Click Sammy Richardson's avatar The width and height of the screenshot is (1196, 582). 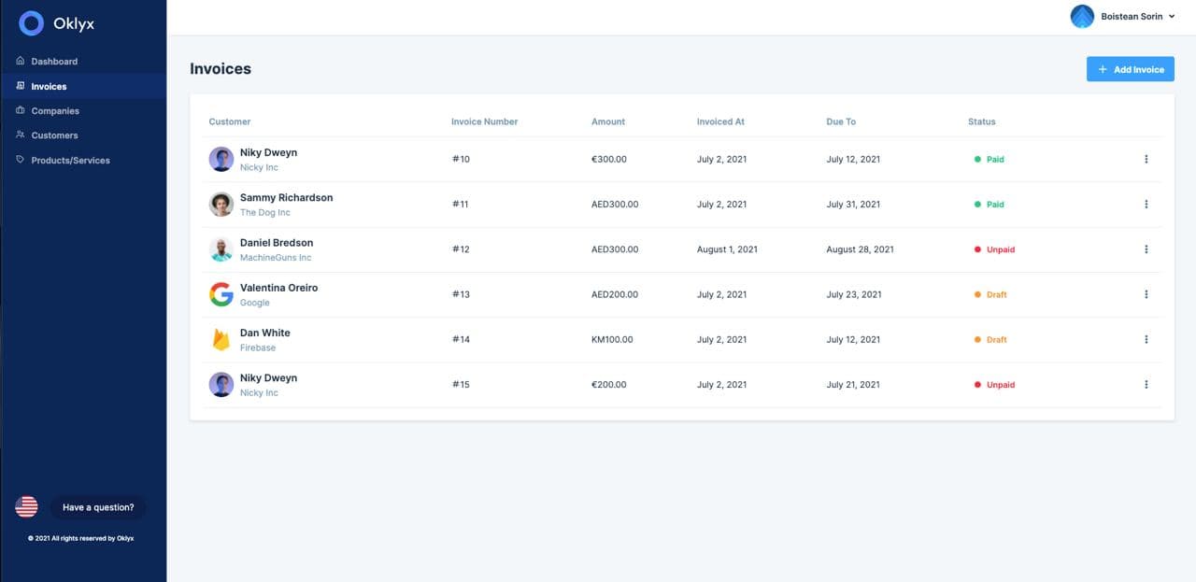click(x=221, y=204)
